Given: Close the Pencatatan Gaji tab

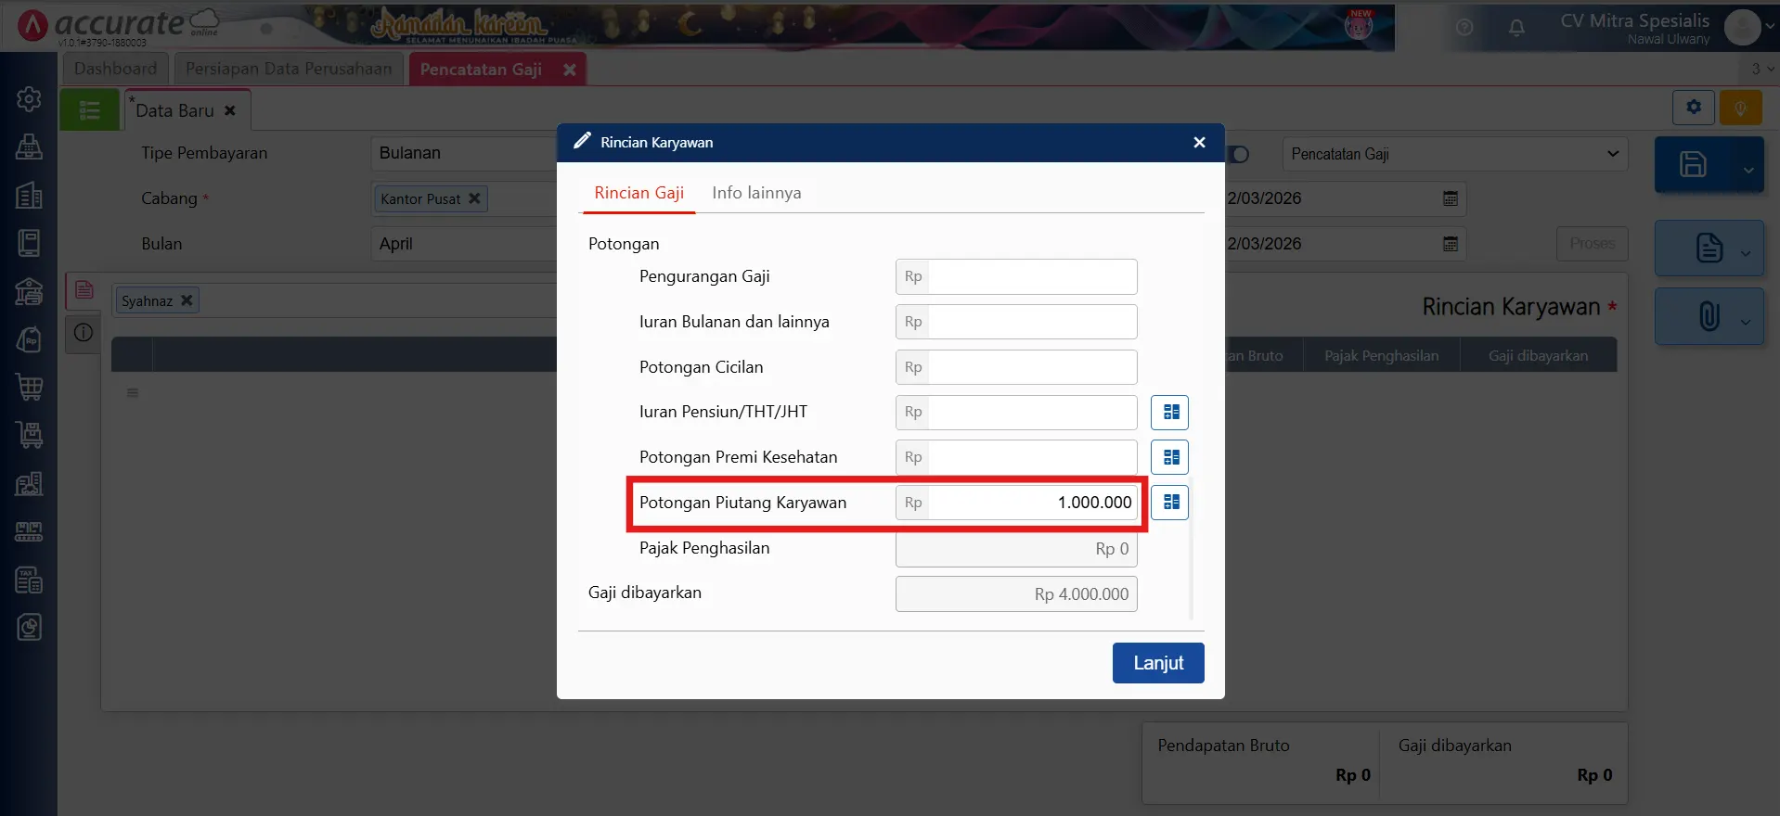Looking at the screenshot, I should pyautogui.click(x=570, y=70).
